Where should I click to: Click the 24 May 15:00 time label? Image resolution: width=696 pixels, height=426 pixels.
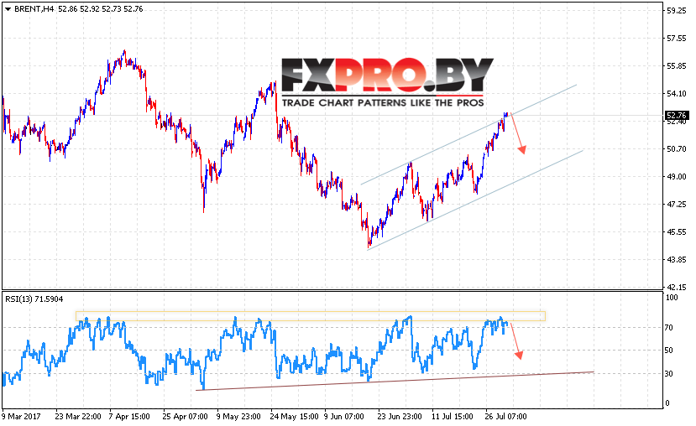[x=295, y=417]
